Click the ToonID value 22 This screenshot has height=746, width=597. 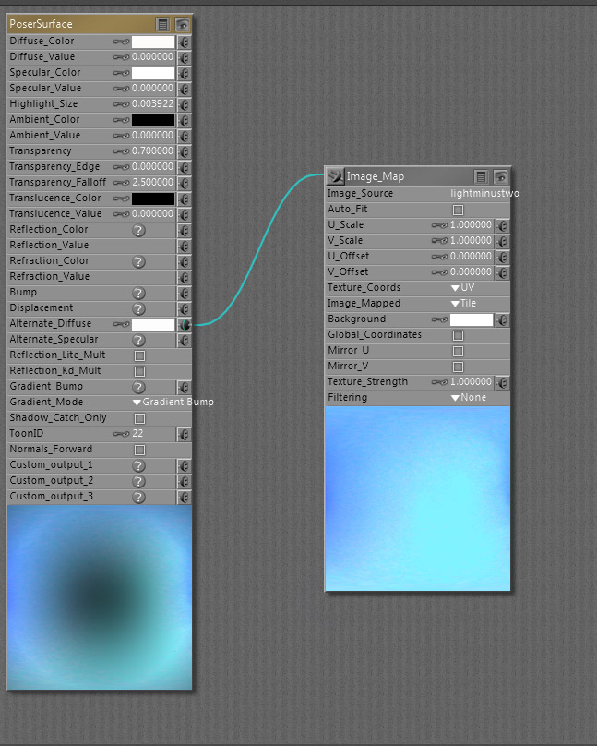tap(137, 434)
